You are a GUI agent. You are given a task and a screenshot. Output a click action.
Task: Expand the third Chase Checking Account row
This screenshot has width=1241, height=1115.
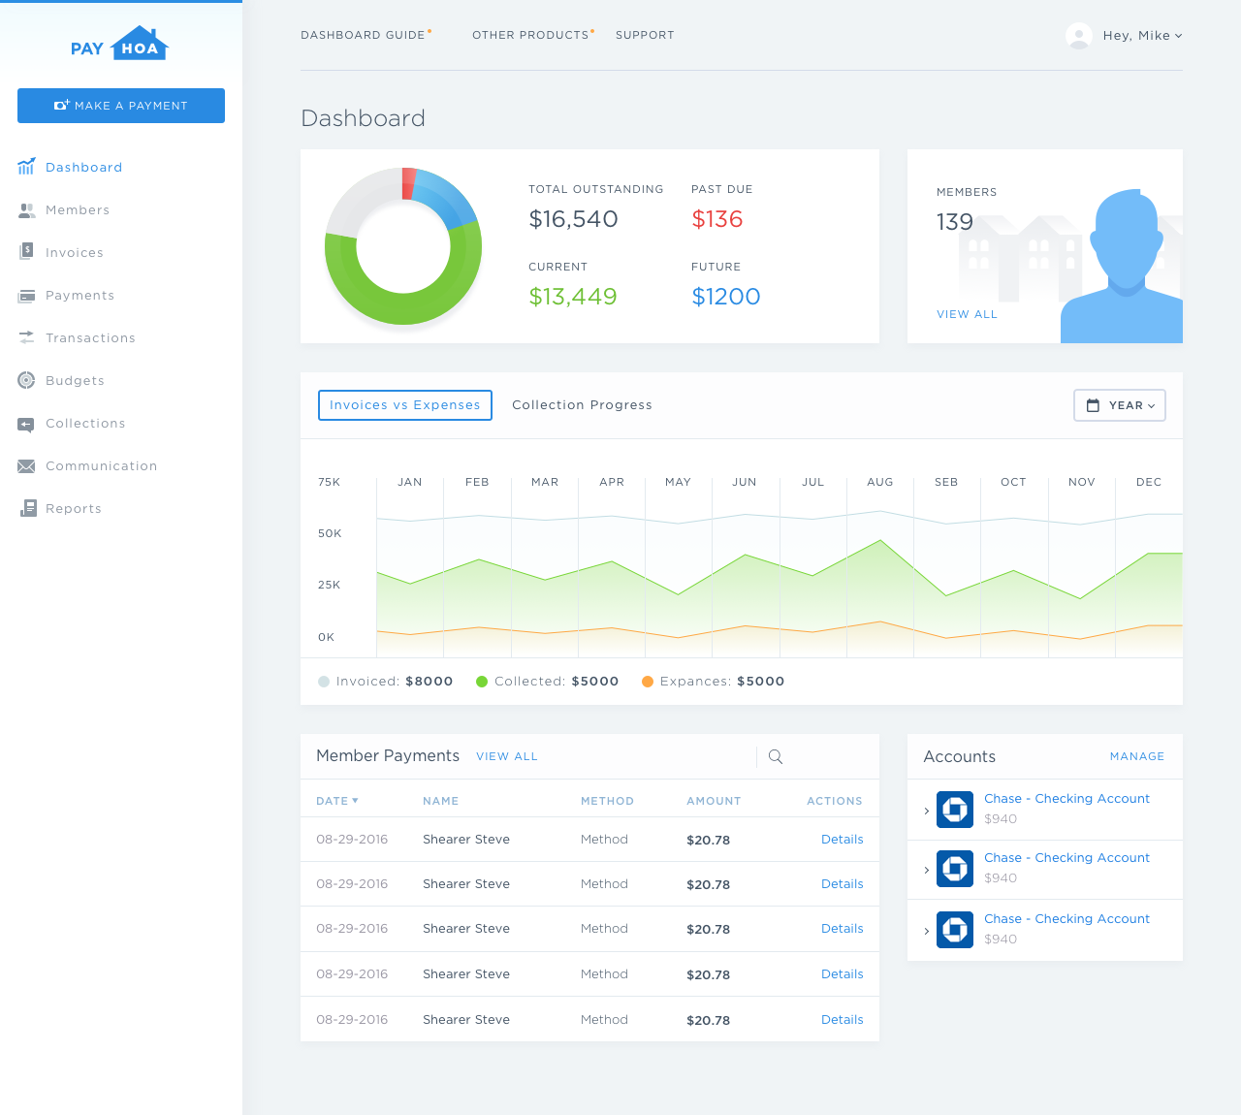(927, 931)
